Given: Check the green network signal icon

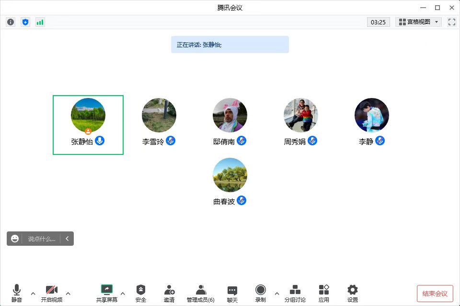Looking at the screenshot, I should (x=40, y=22).
